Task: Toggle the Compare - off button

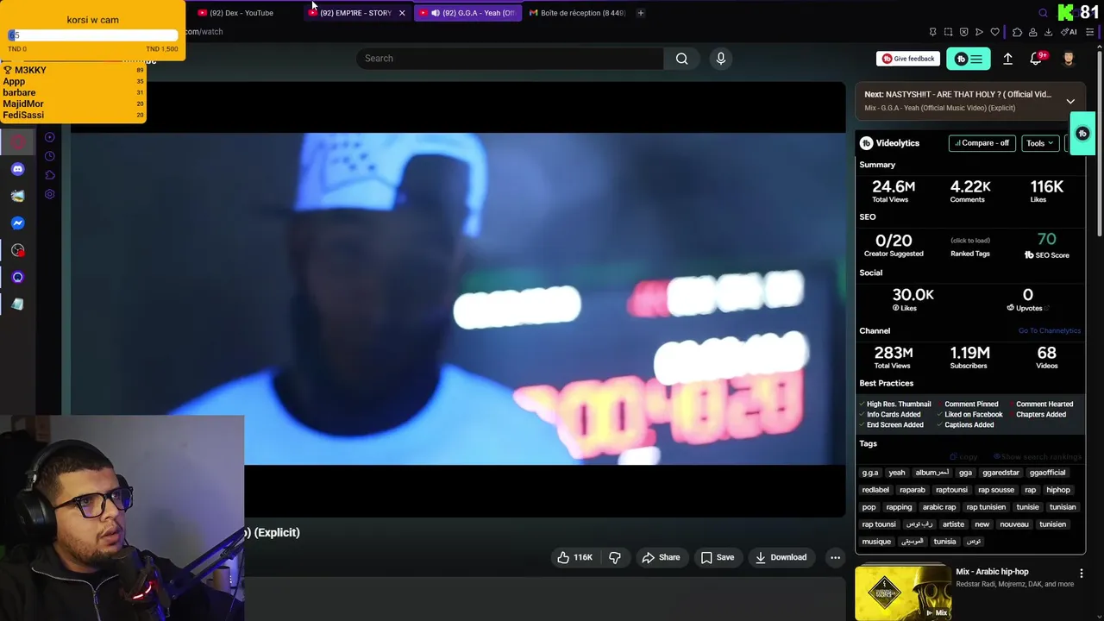Action: (982, 143)
